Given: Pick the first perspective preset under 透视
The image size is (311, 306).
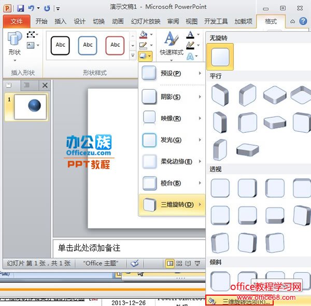Looking at the screenshot, I should [220, 188].
